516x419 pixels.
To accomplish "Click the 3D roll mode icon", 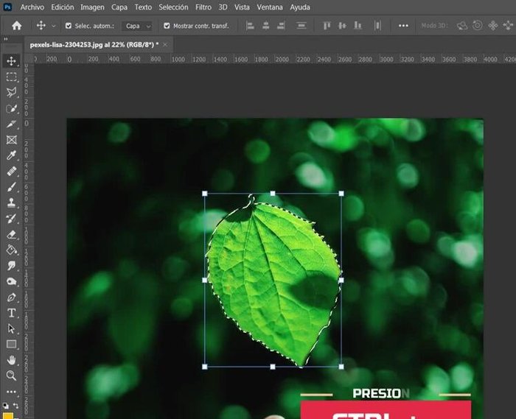I will pos(478,26).
